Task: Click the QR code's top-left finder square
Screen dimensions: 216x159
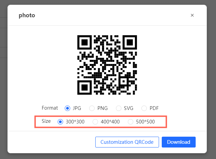Action: click(x=85, y=42)
